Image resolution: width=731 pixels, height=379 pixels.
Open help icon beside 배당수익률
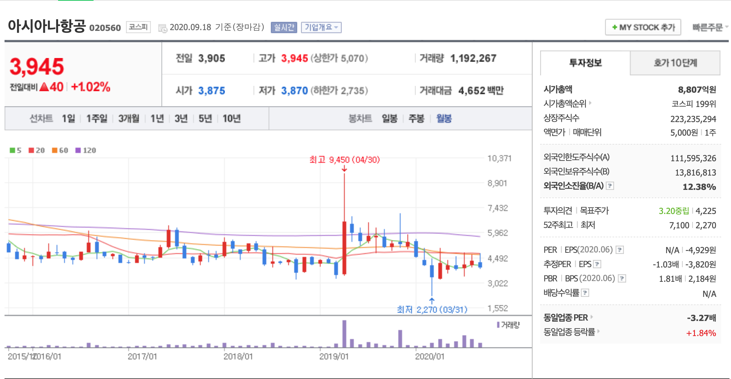[585, 293]
